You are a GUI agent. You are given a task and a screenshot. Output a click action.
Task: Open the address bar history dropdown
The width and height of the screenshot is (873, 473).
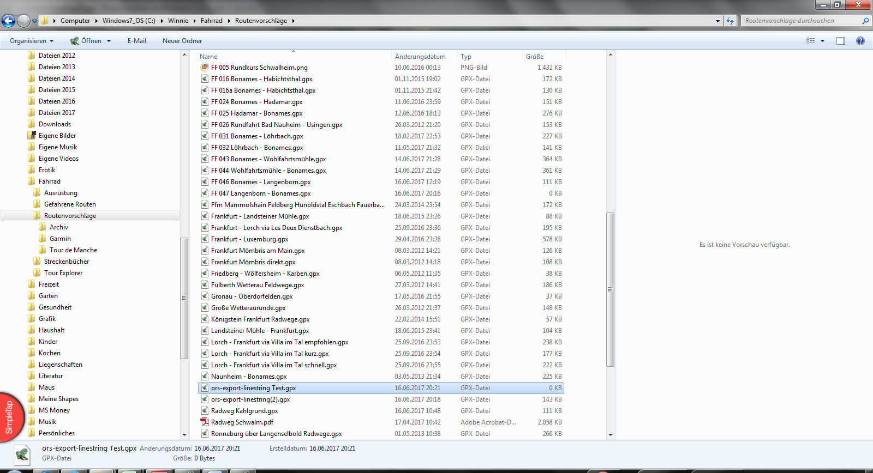(717, 21)
